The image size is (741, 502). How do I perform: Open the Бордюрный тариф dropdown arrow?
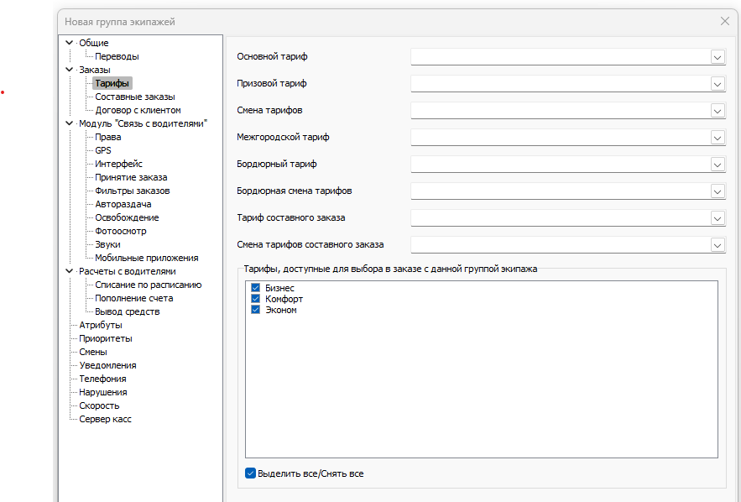point(718,165)
